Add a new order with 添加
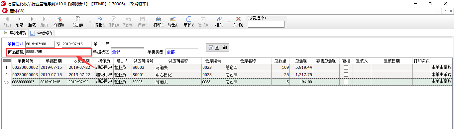Image resolution: width=454 pixels, height=129 pixels. [78, 22]
